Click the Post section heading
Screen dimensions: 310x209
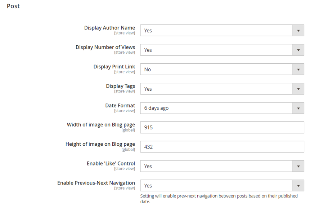tap(13, 6)
